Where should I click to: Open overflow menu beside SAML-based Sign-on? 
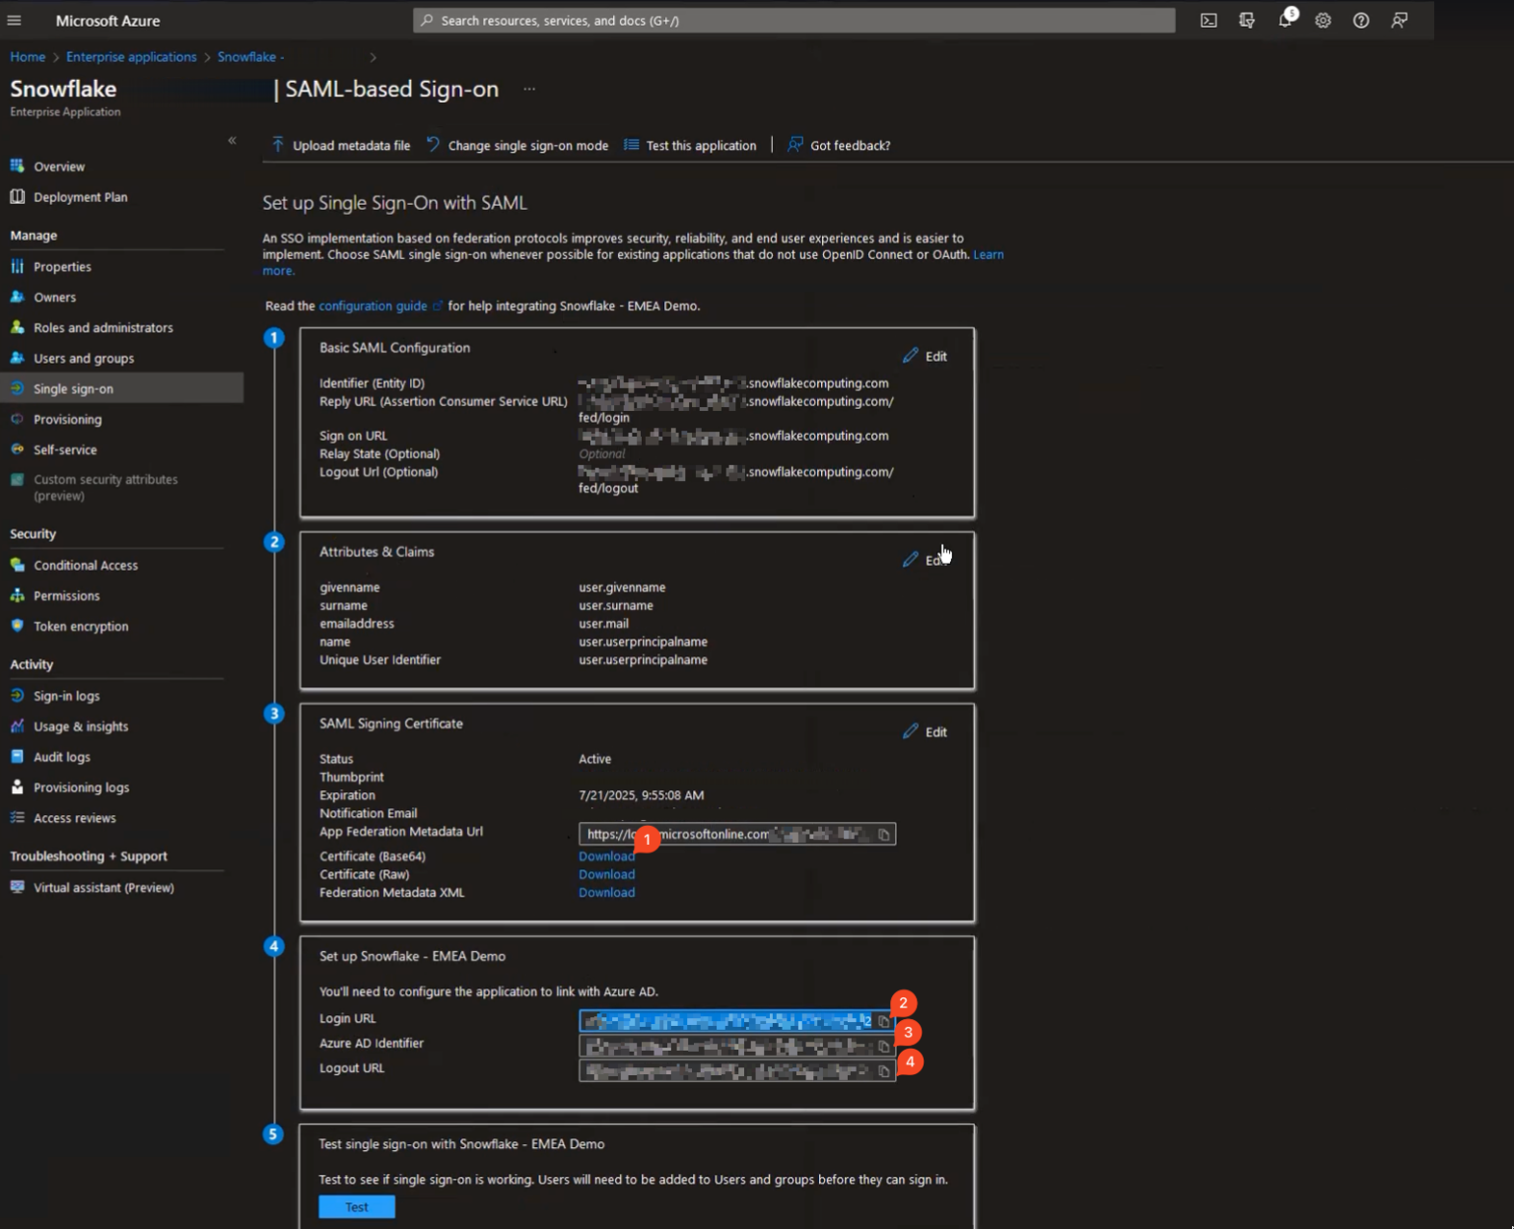click(x=528, y=89)
